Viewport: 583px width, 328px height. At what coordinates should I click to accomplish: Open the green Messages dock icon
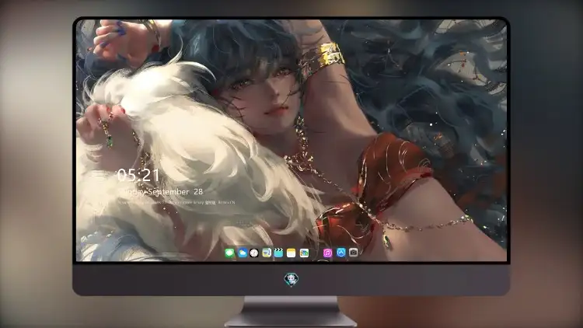pyautogui.click(x=230, y=253)
